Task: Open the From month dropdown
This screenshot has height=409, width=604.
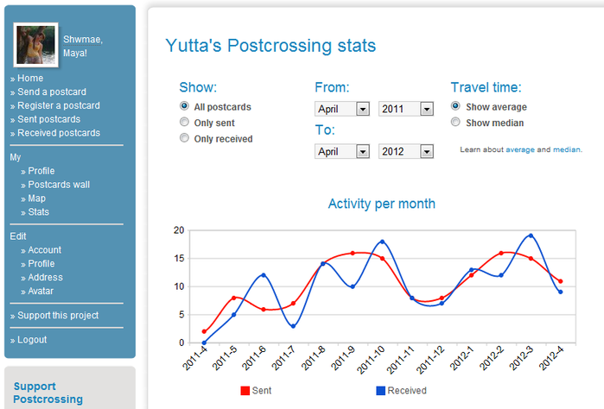Action: click(x=342, y=109)
